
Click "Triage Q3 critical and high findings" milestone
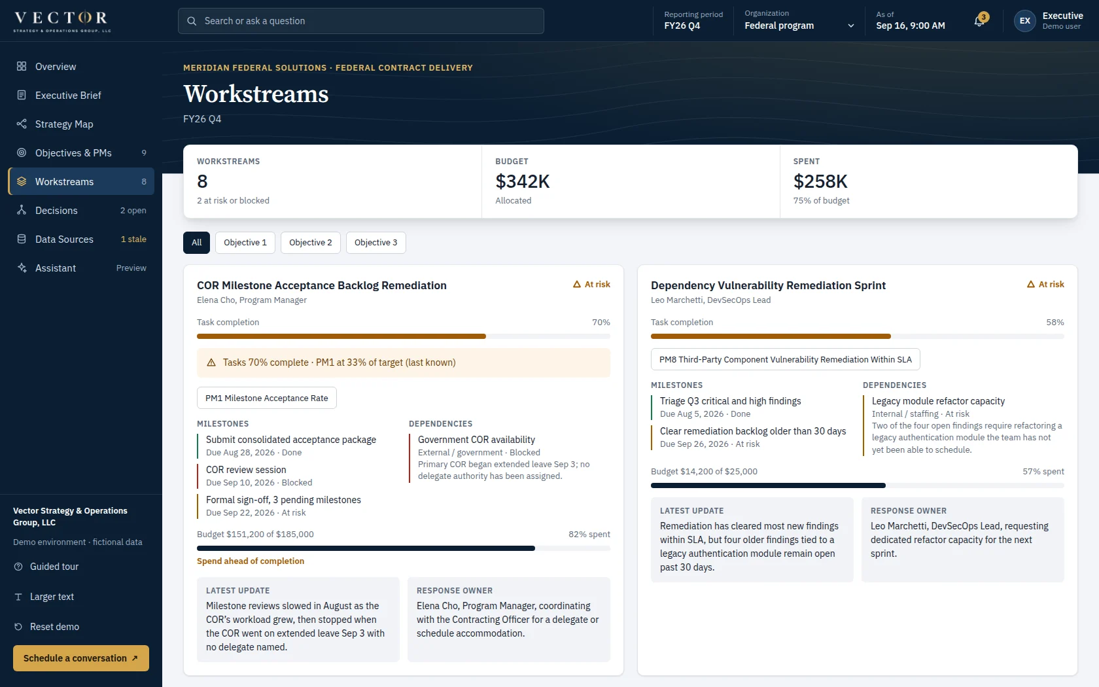[730, 401]
